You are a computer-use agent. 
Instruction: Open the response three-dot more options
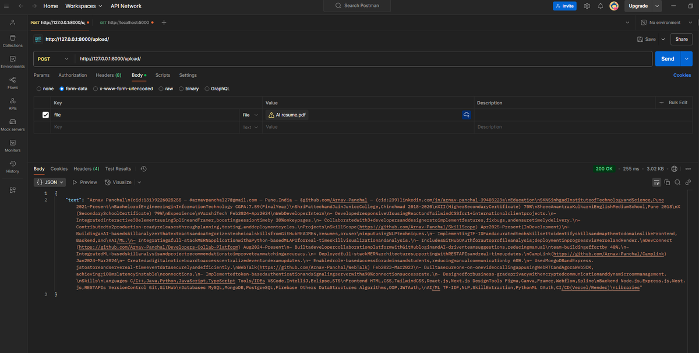[689, 169]
